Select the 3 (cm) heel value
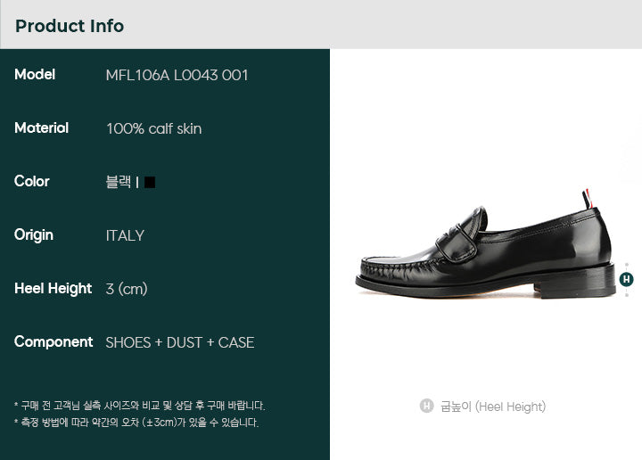This screenshot has width=642, height=460. pos(127,289)
